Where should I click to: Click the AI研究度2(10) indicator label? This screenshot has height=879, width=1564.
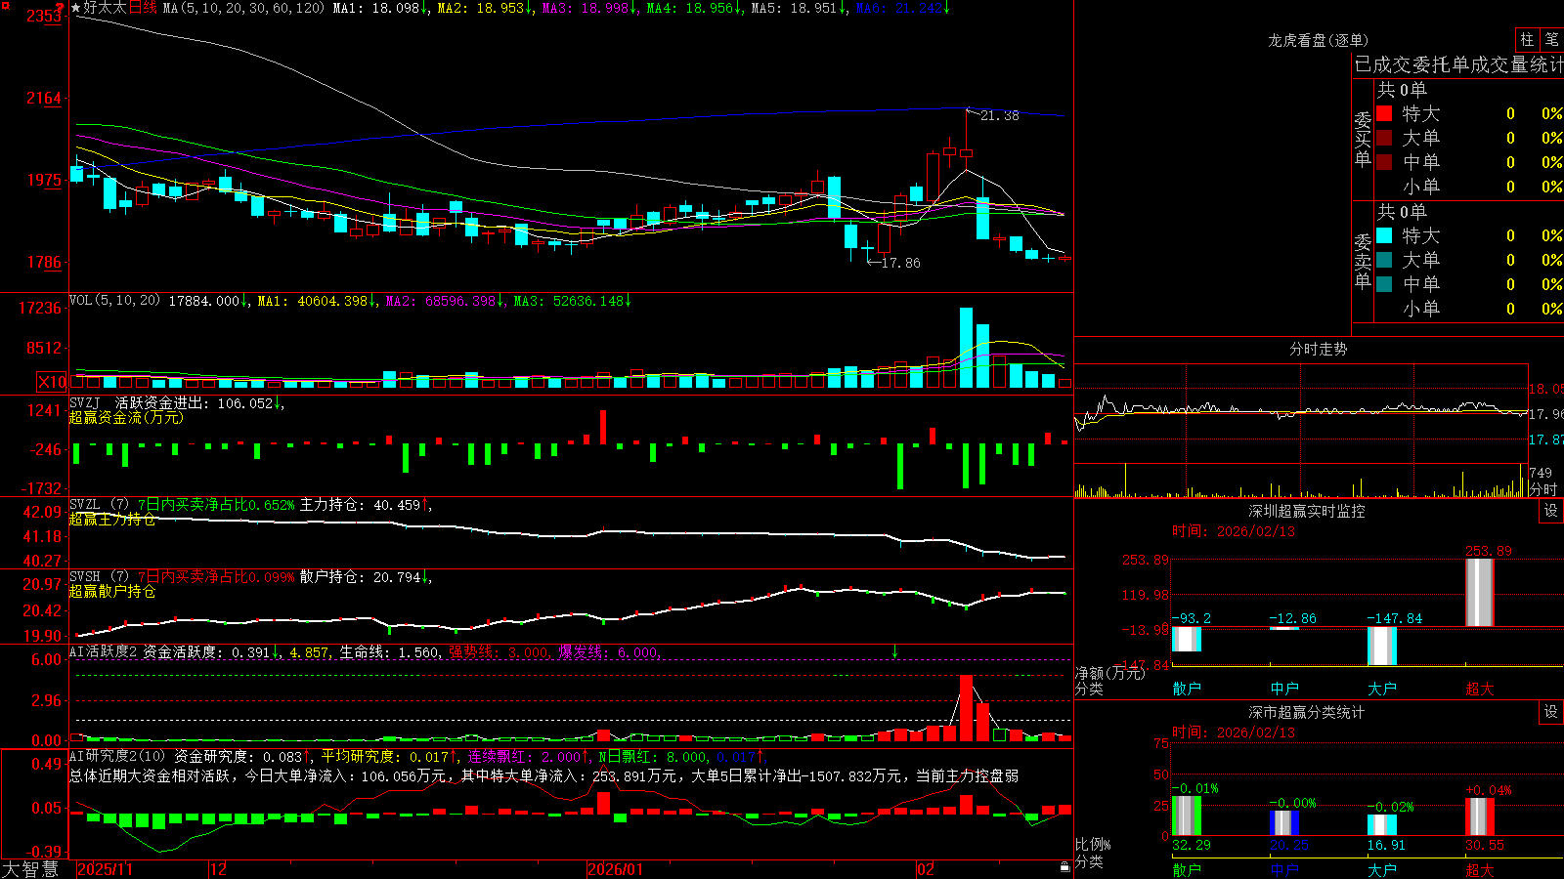pyautogui.click(x=117, y=756)
